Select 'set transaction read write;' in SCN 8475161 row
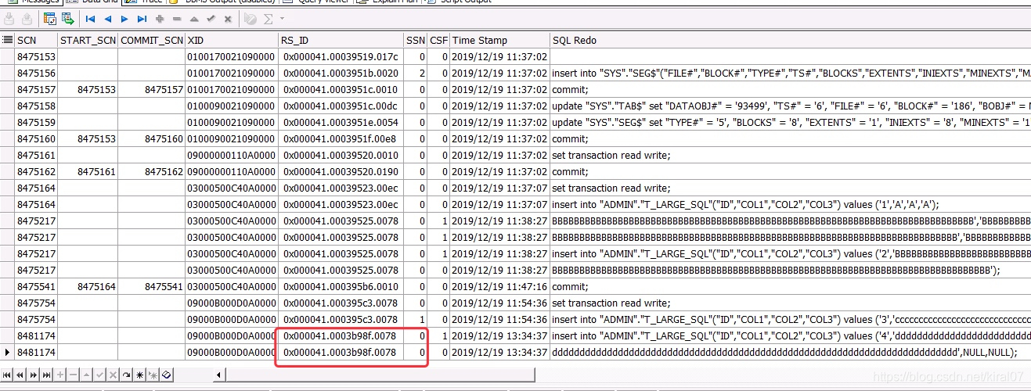 point(790,155)
